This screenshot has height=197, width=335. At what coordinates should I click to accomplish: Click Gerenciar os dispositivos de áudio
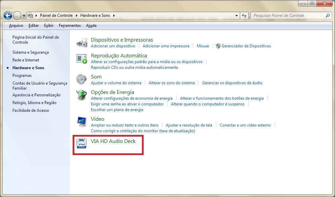coord(232,83)
